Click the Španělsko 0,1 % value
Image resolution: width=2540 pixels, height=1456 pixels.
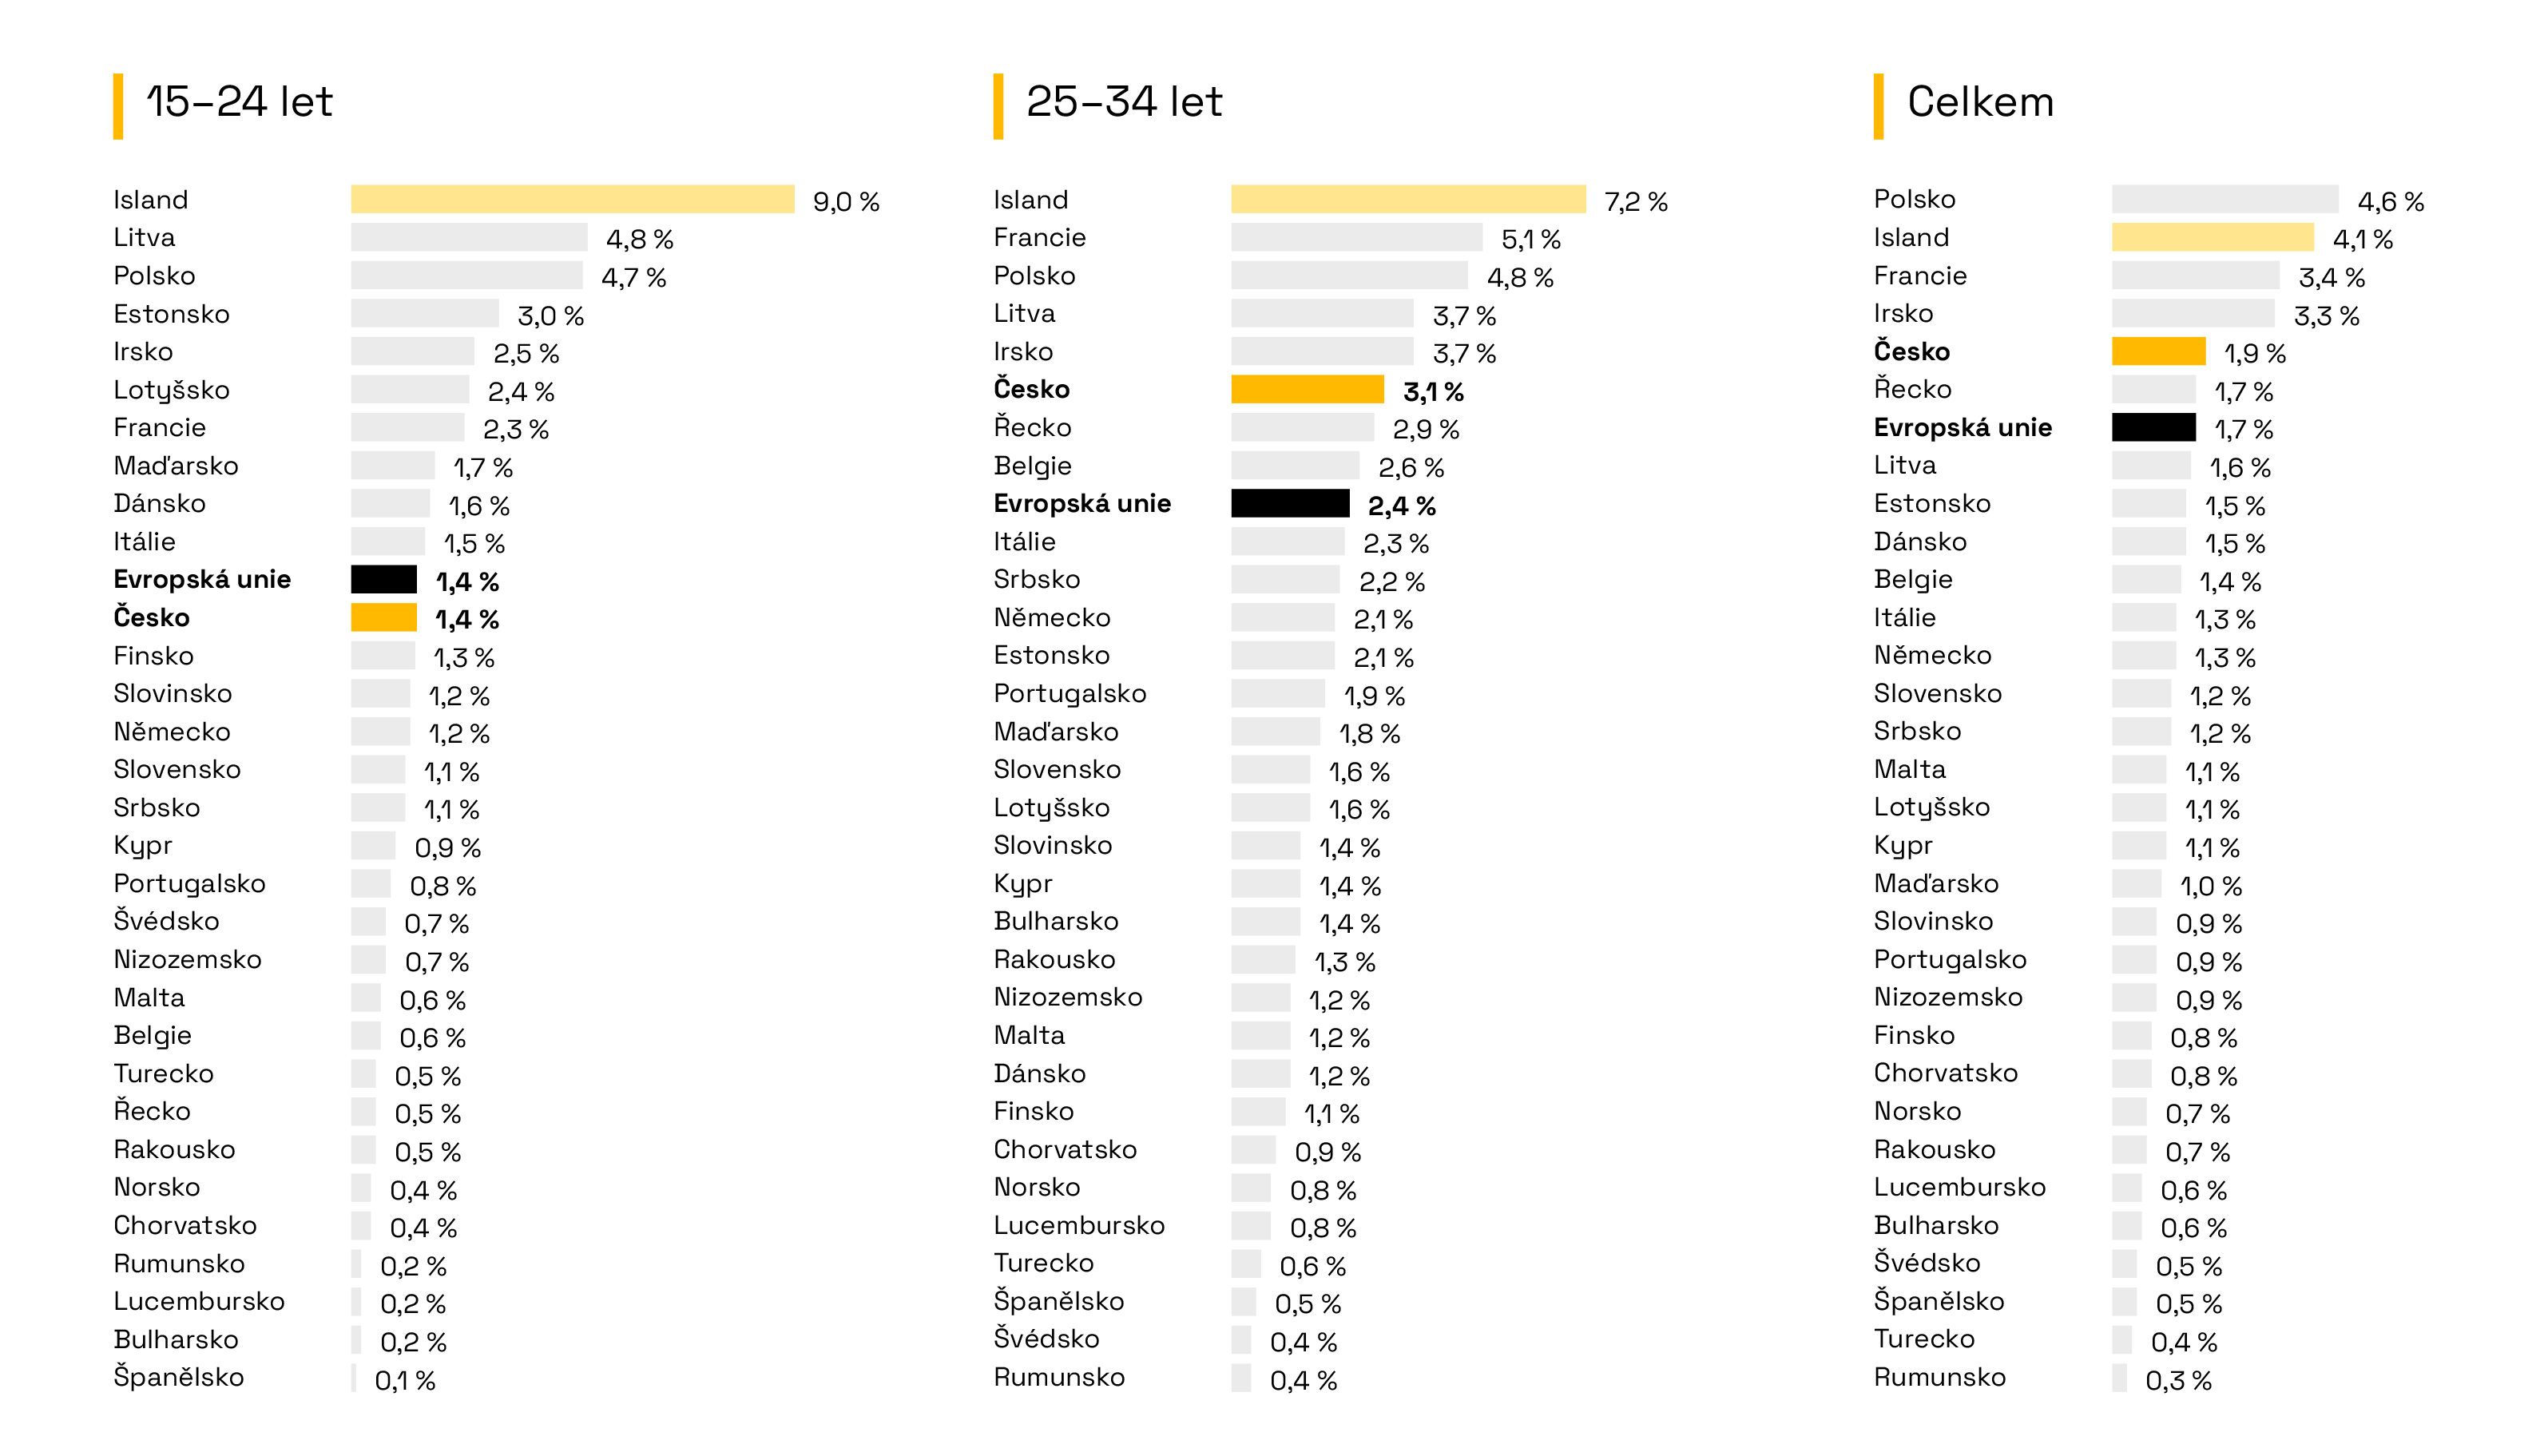[x=405, y=1381]
